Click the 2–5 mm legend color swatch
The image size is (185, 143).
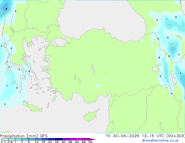[25, 139]
